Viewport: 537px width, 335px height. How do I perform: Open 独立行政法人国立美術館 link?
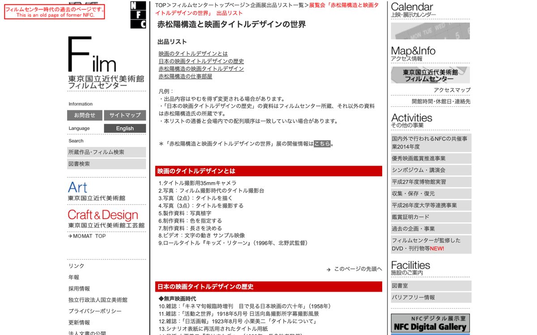point(98,300)
